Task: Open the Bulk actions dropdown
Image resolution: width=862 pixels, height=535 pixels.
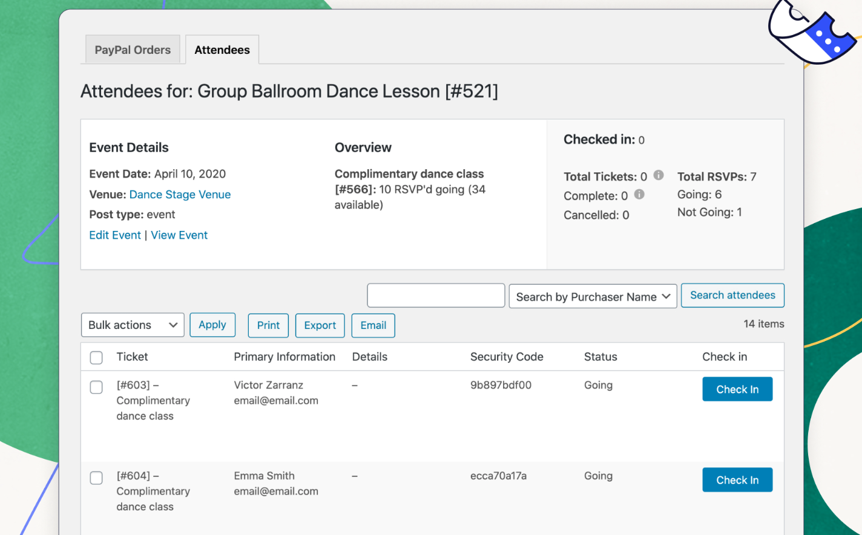Action: pyautogui.click(x=133, y=325)
